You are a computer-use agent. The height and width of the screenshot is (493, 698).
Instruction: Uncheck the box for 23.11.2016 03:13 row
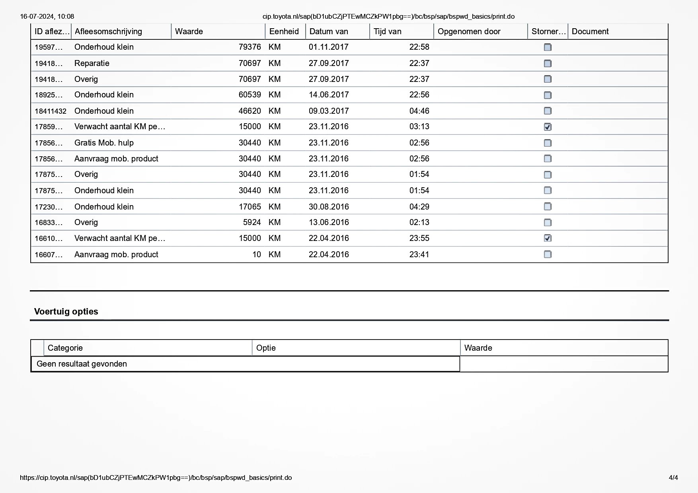(548, 127)
